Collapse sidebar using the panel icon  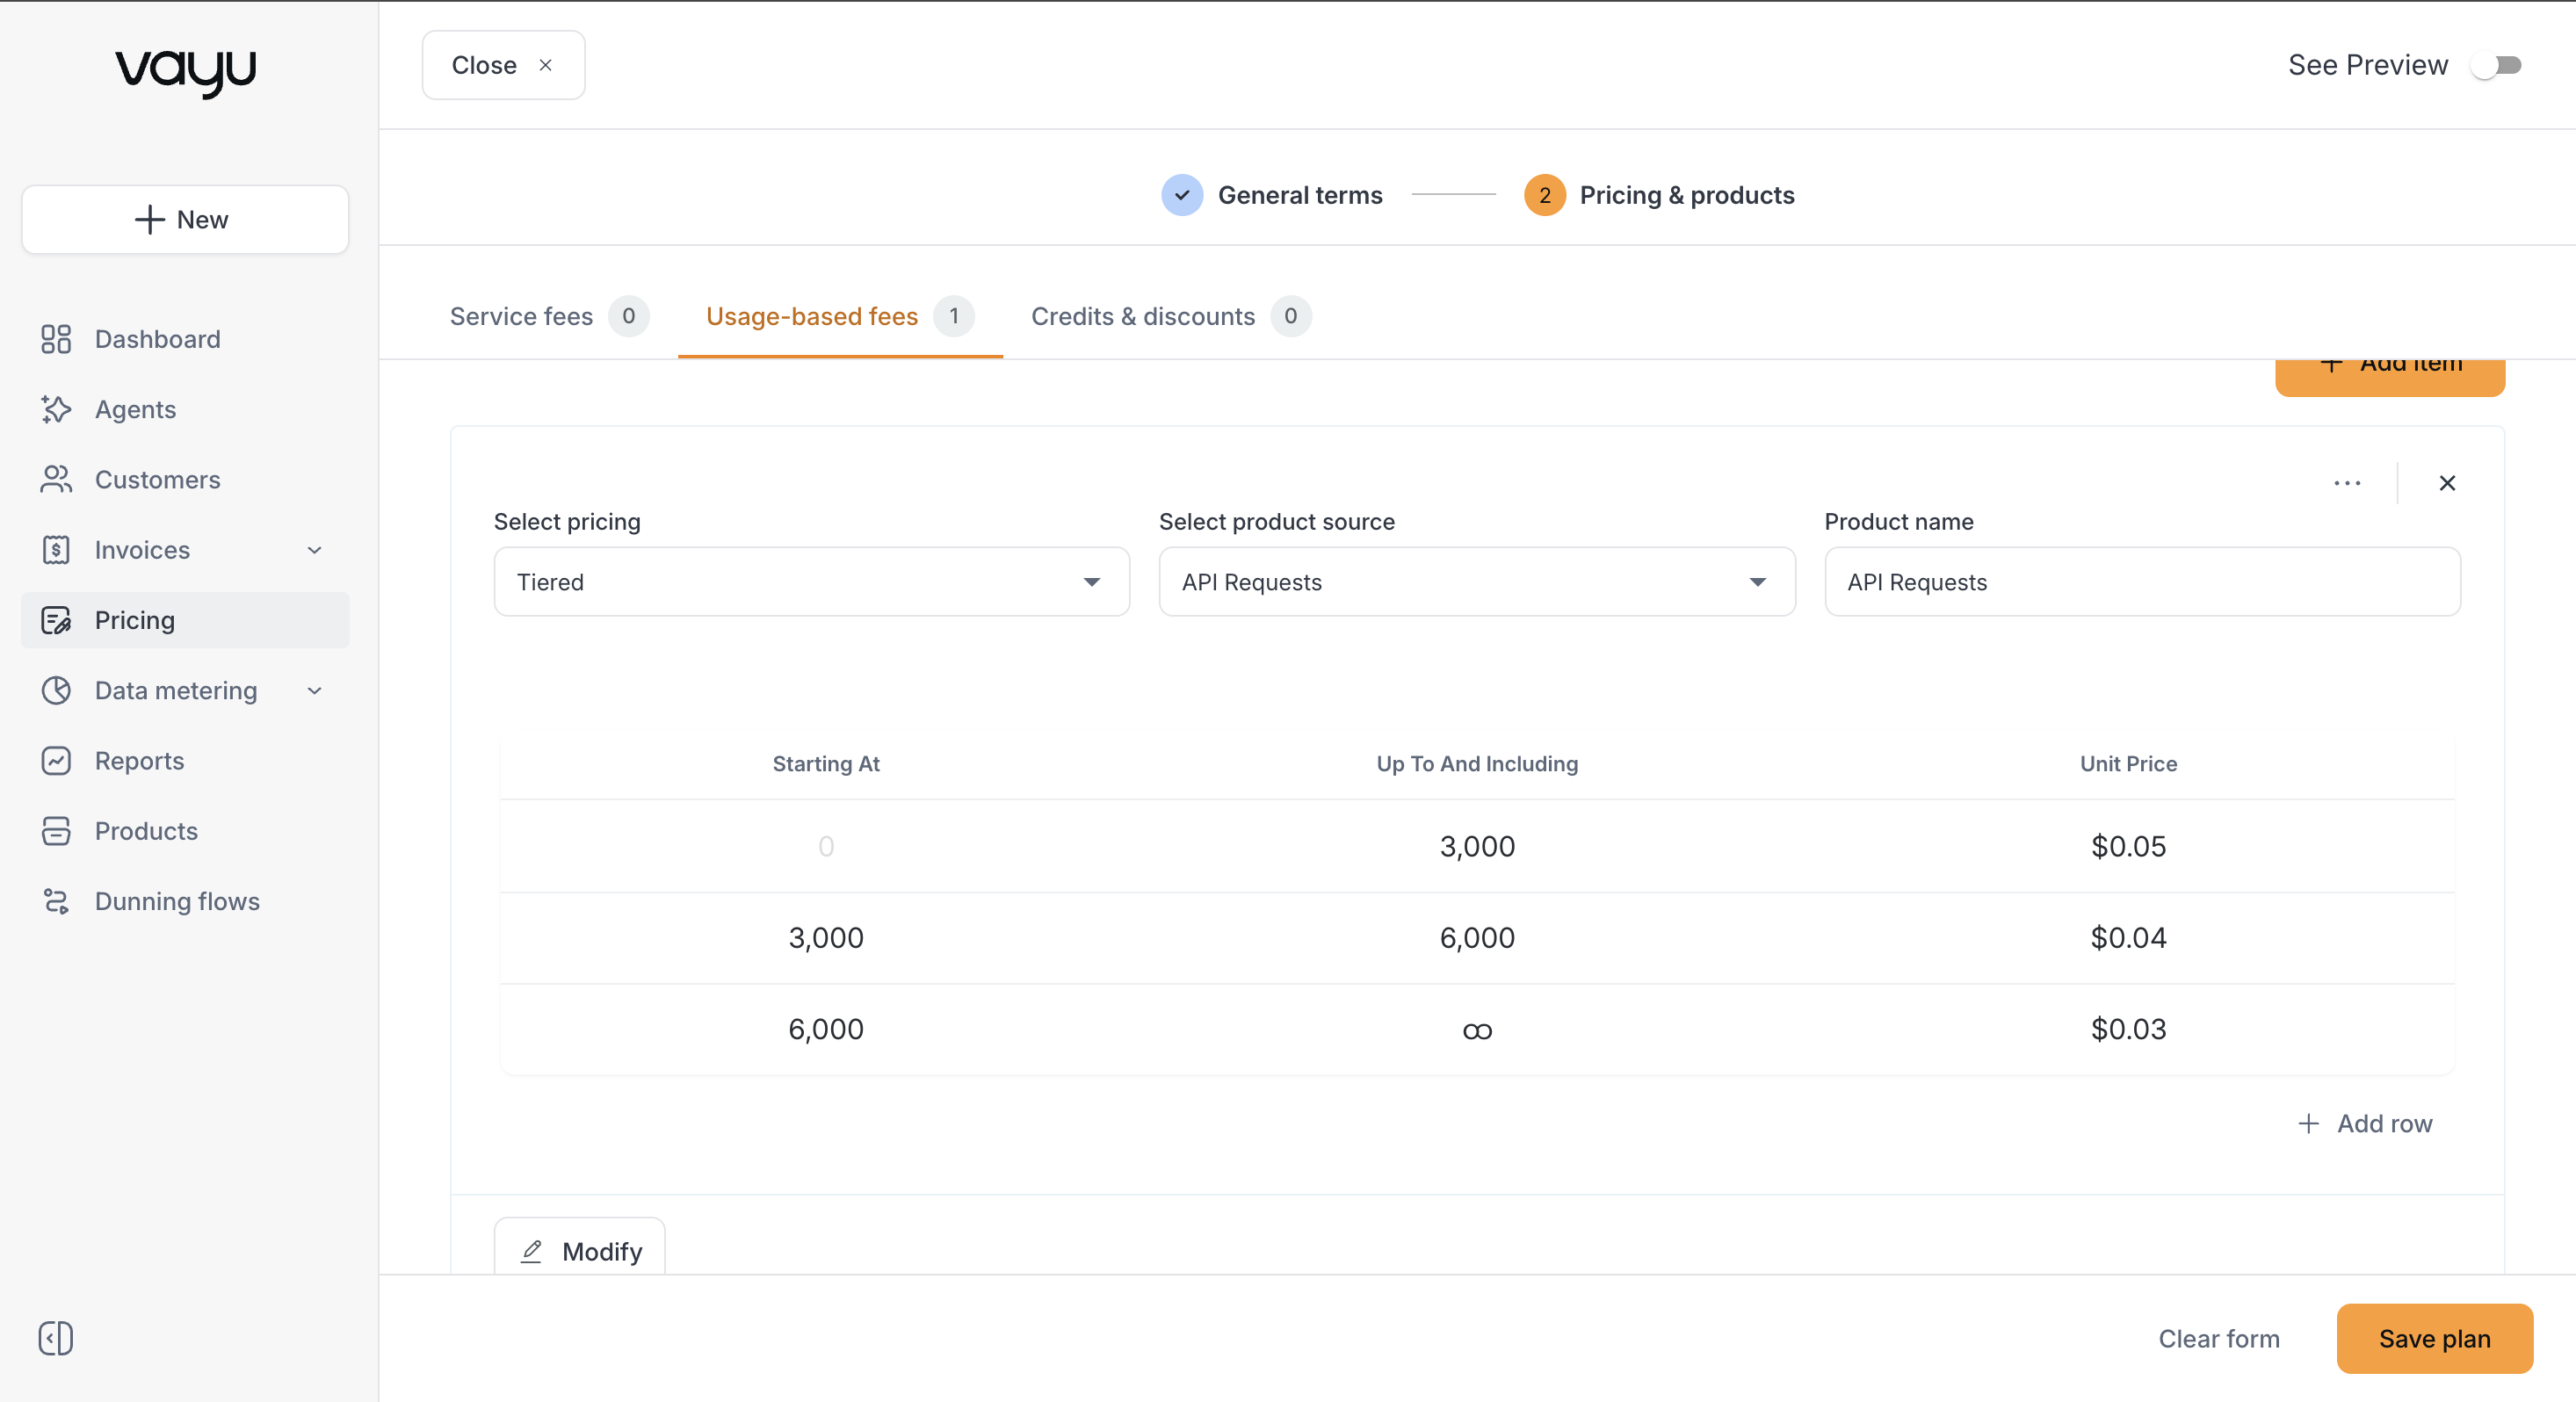[x=56, y=1338]
